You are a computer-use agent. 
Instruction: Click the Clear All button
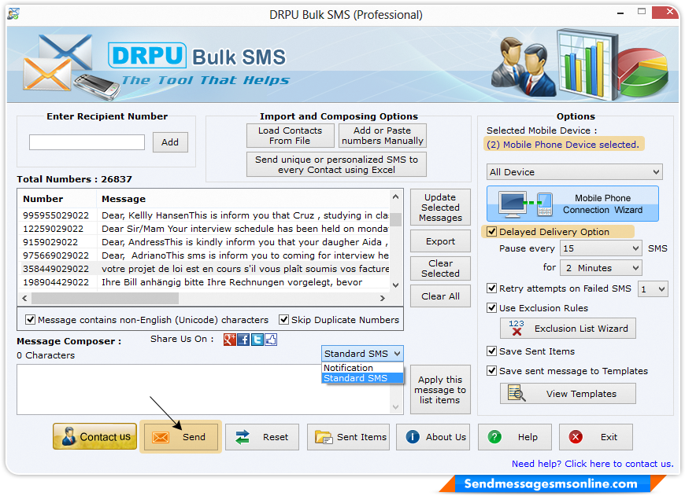point(440,296)
